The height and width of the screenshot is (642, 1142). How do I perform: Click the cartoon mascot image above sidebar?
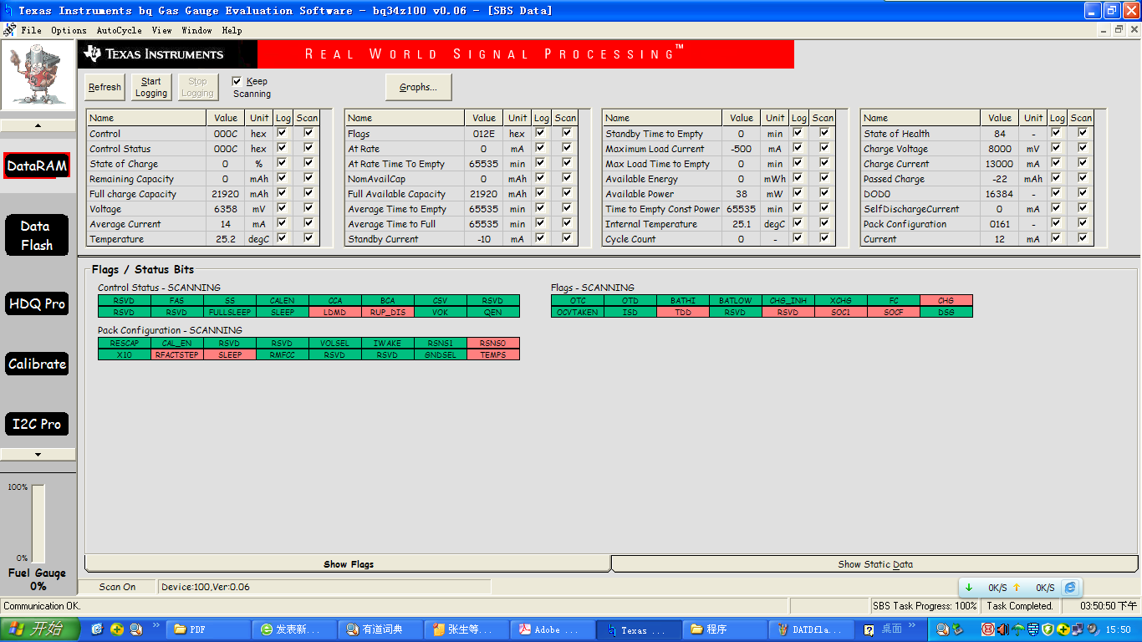[38, 75]
